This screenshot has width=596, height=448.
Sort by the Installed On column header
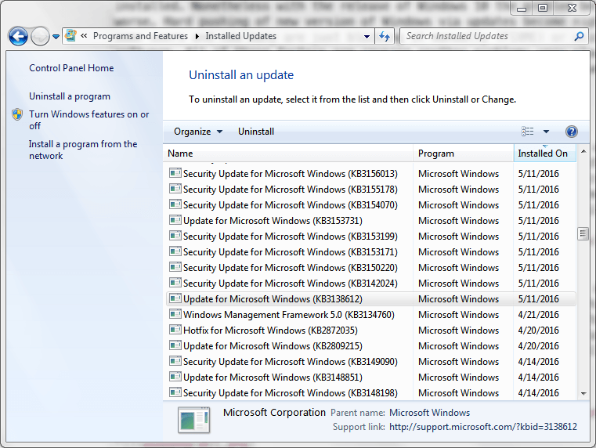pos(544,154)
